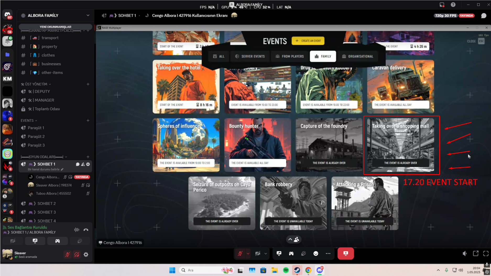Open Spheres of influence event card

point(186,145)
